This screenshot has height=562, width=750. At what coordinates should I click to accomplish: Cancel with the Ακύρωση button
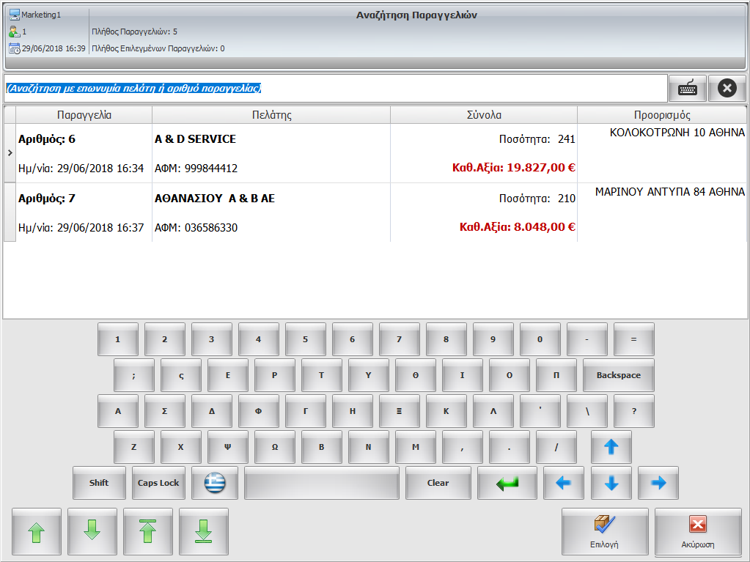click(698, 531)
